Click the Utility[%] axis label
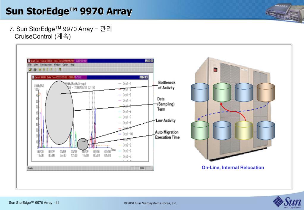 (x=39, y=86)
